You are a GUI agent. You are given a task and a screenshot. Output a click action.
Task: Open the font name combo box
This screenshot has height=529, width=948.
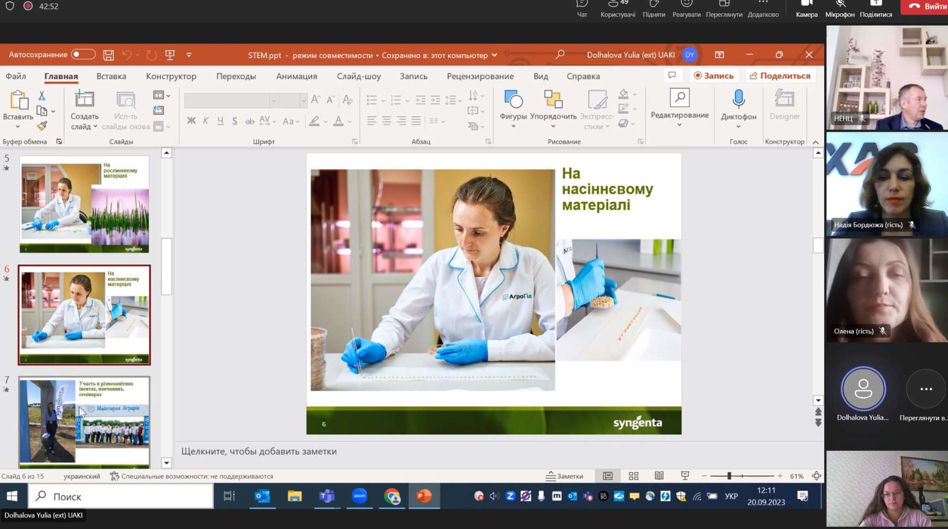pyautogui.click(x=231, y=100)
